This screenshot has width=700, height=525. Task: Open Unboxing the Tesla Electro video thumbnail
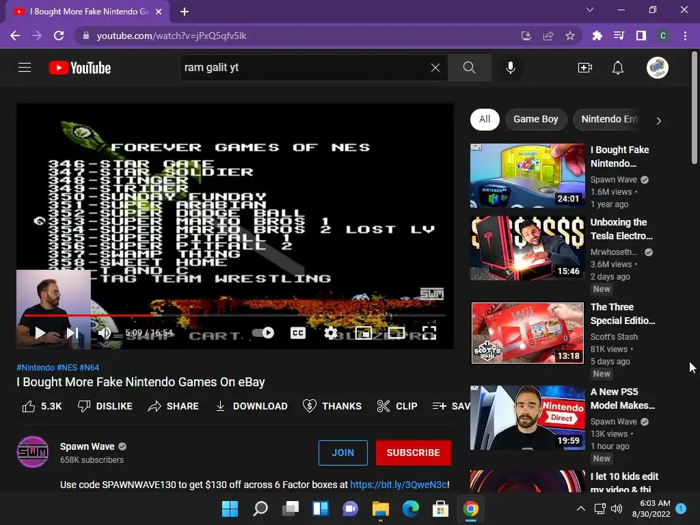point(527,248)
